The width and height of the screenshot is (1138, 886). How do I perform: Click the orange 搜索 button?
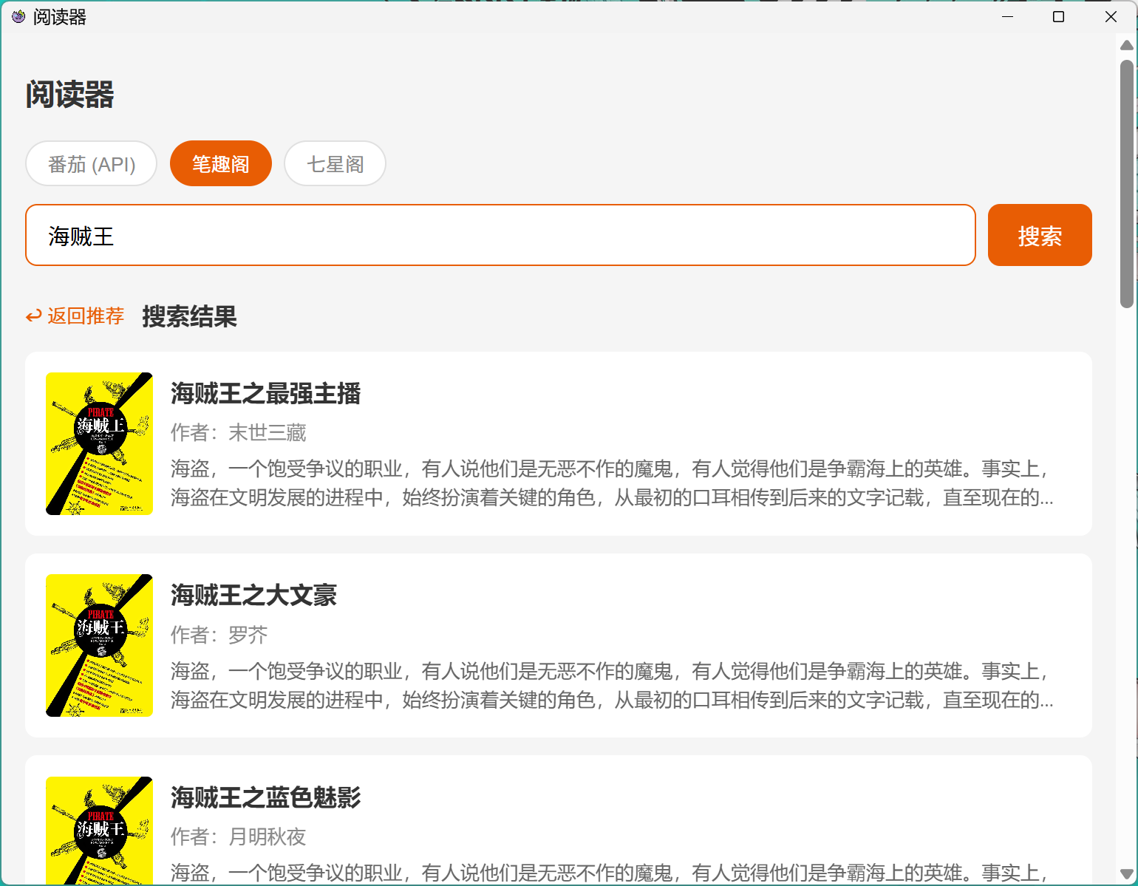(x=1040, y=235)
